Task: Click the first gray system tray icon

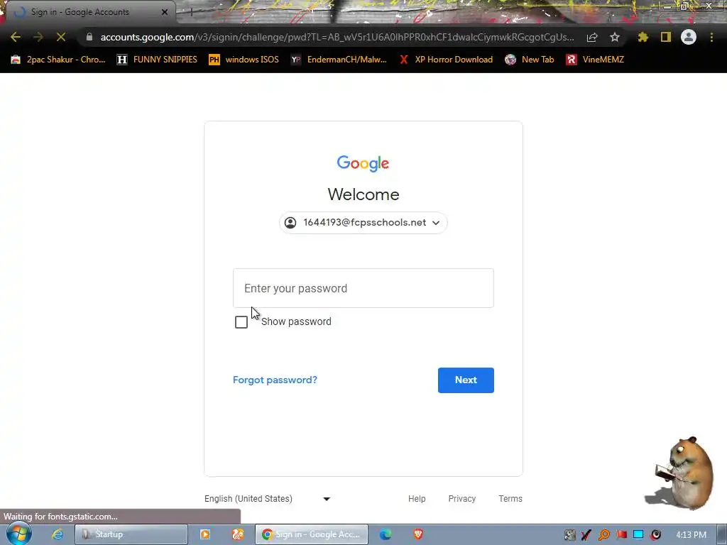Action: [x=570, y=535]
